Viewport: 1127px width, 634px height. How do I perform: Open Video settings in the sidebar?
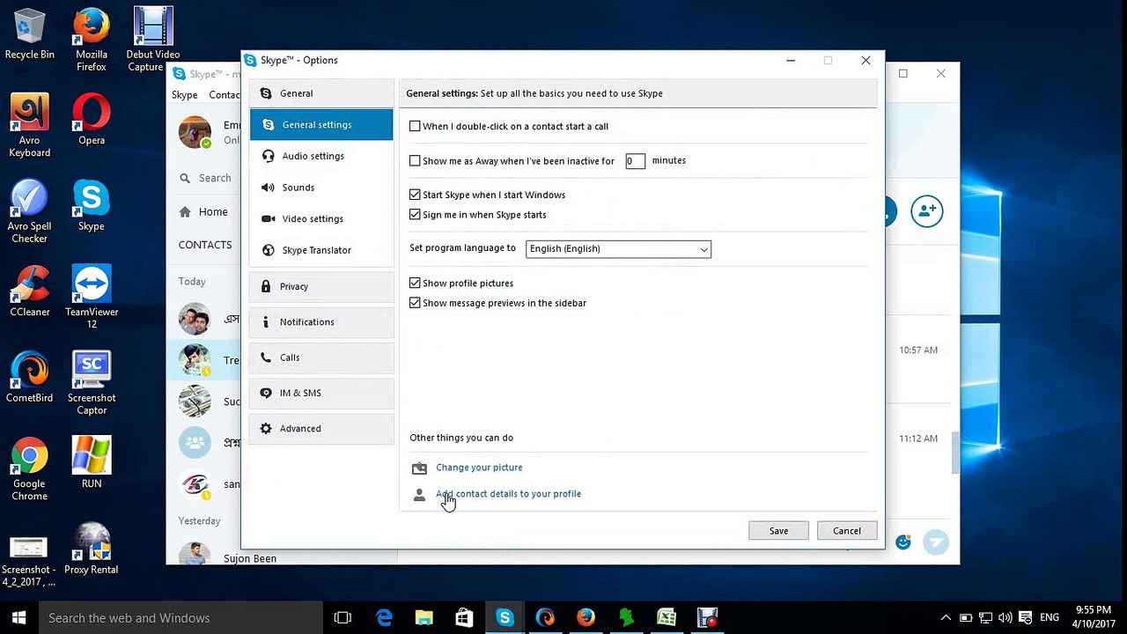tap(321, 218)
